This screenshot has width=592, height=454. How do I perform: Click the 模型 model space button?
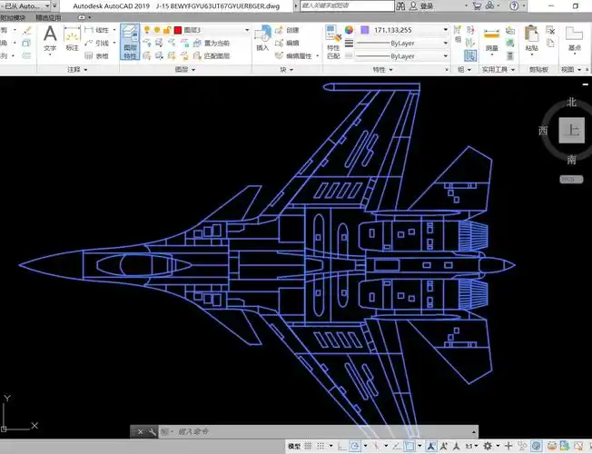294,447
